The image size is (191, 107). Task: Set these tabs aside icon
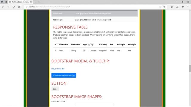click(x=6, y=2)
